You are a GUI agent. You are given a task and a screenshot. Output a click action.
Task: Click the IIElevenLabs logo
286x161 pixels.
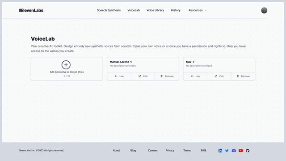pos(31,10)
